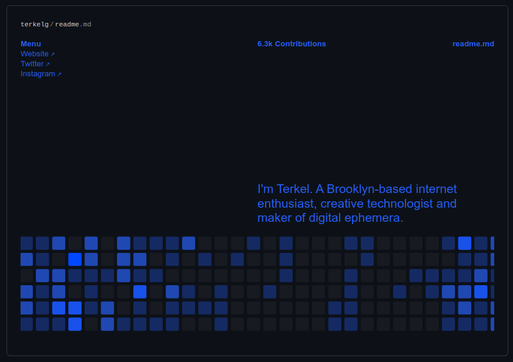The width and height of the screenshot is (513, 362).
Task: Select the only bright blue square in the bottom row
Action: [x=75, y=324]
